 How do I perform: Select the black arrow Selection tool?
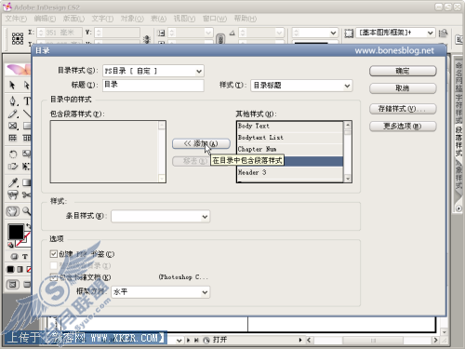click(x=12, y=85)
